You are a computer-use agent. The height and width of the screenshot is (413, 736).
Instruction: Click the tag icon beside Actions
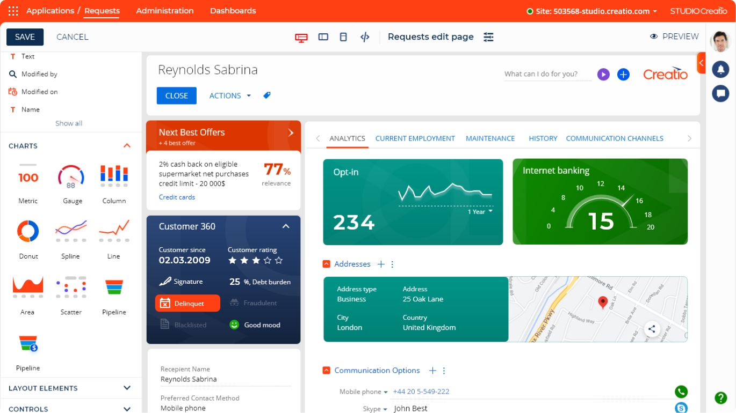point(267,95)
